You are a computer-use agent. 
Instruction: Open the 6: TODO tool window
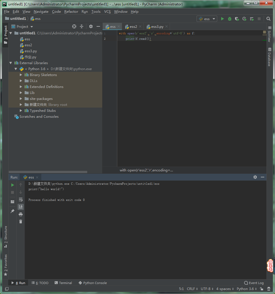click(x=40, y=283)
